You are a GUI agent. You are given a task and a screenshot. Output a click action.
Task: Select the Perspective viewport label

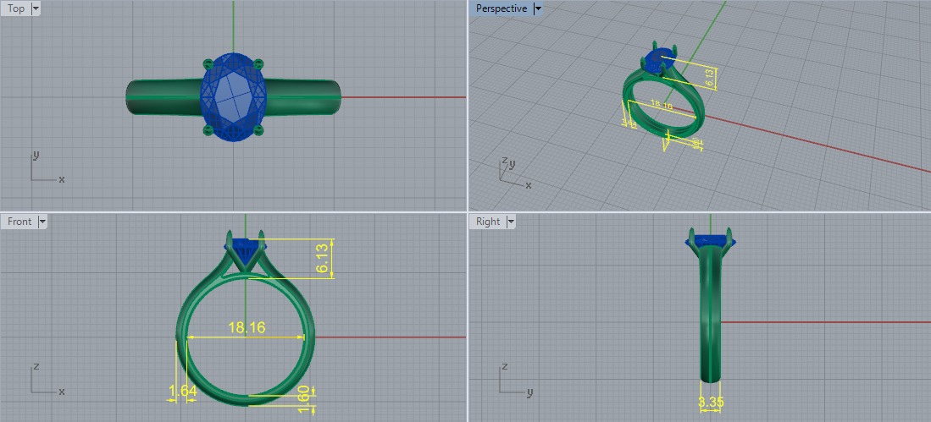(502, 8)
